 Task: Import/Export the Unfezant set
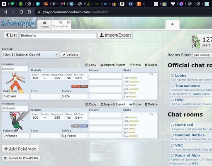pos(113,104)
